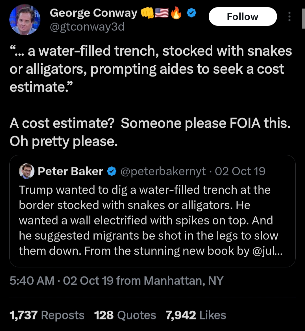Click the US flag emoji in the name
305x331 pixels.
click(162, 13)
